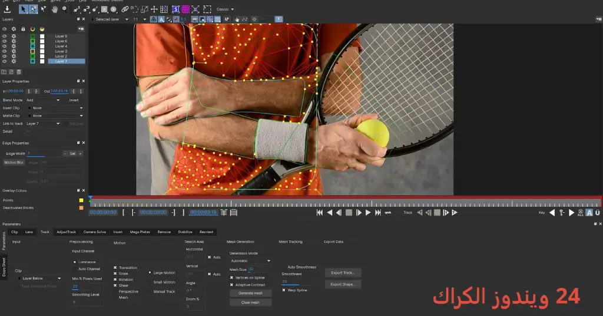The height and width of the screenshot is (316, 603).
Task: Choose the Create Rectangle shape tool
Action: click(x=104, y=9)
